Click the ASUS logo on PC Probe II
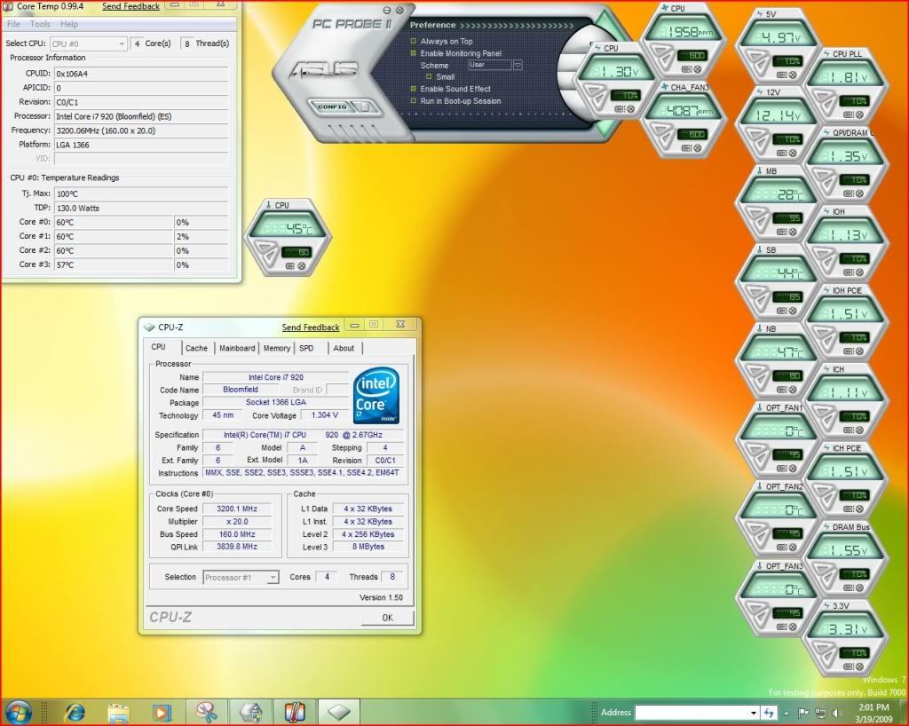 point(323,70)
